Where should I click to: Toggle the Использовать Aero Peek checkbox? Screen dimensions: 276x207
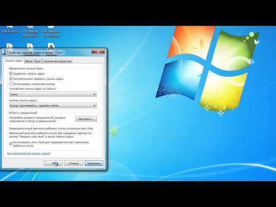point(11,144)
